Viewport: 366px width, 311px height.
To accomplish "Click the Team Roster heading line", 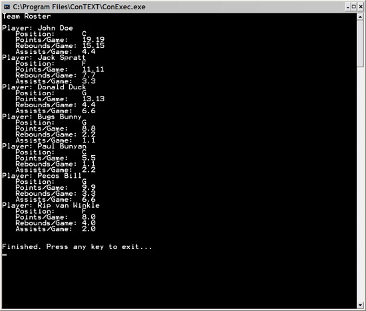I will (27, 17).
